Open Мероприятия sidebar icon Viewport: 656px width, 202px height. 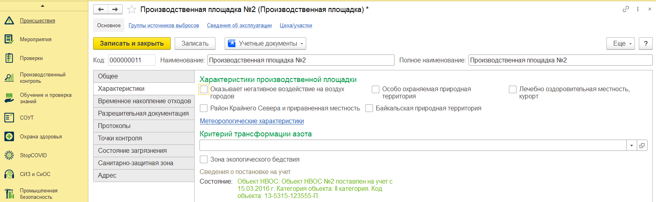pyautogui.click(x=9, y=39)
